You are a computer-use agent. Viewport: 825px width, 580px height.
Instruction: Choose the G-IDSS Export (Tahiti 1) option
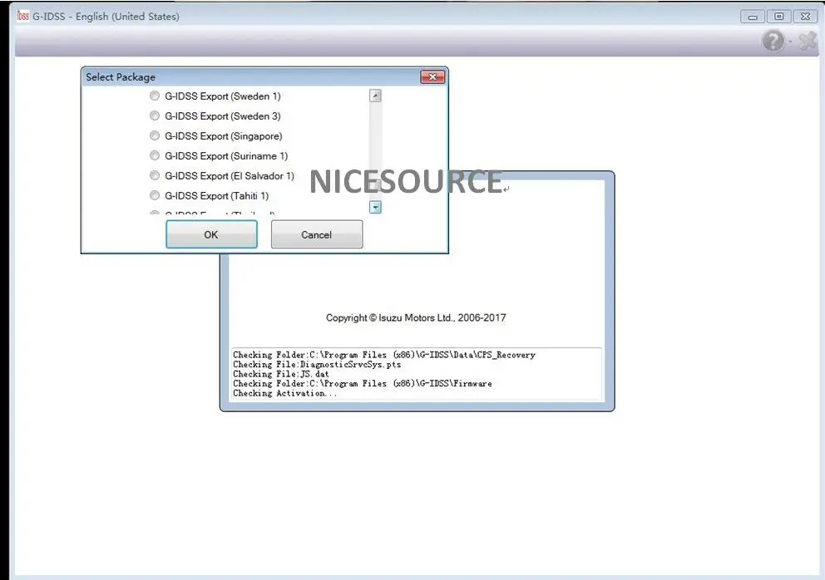(x=155, y=195)
